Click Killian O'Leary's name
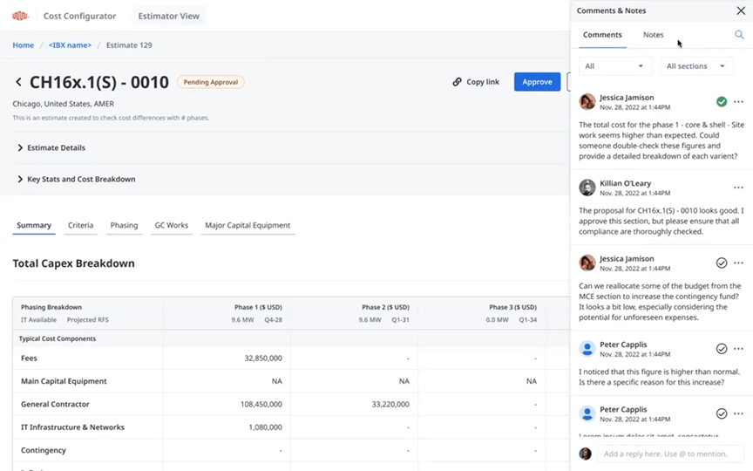This screenshot has height=471, width=753. 625,183
